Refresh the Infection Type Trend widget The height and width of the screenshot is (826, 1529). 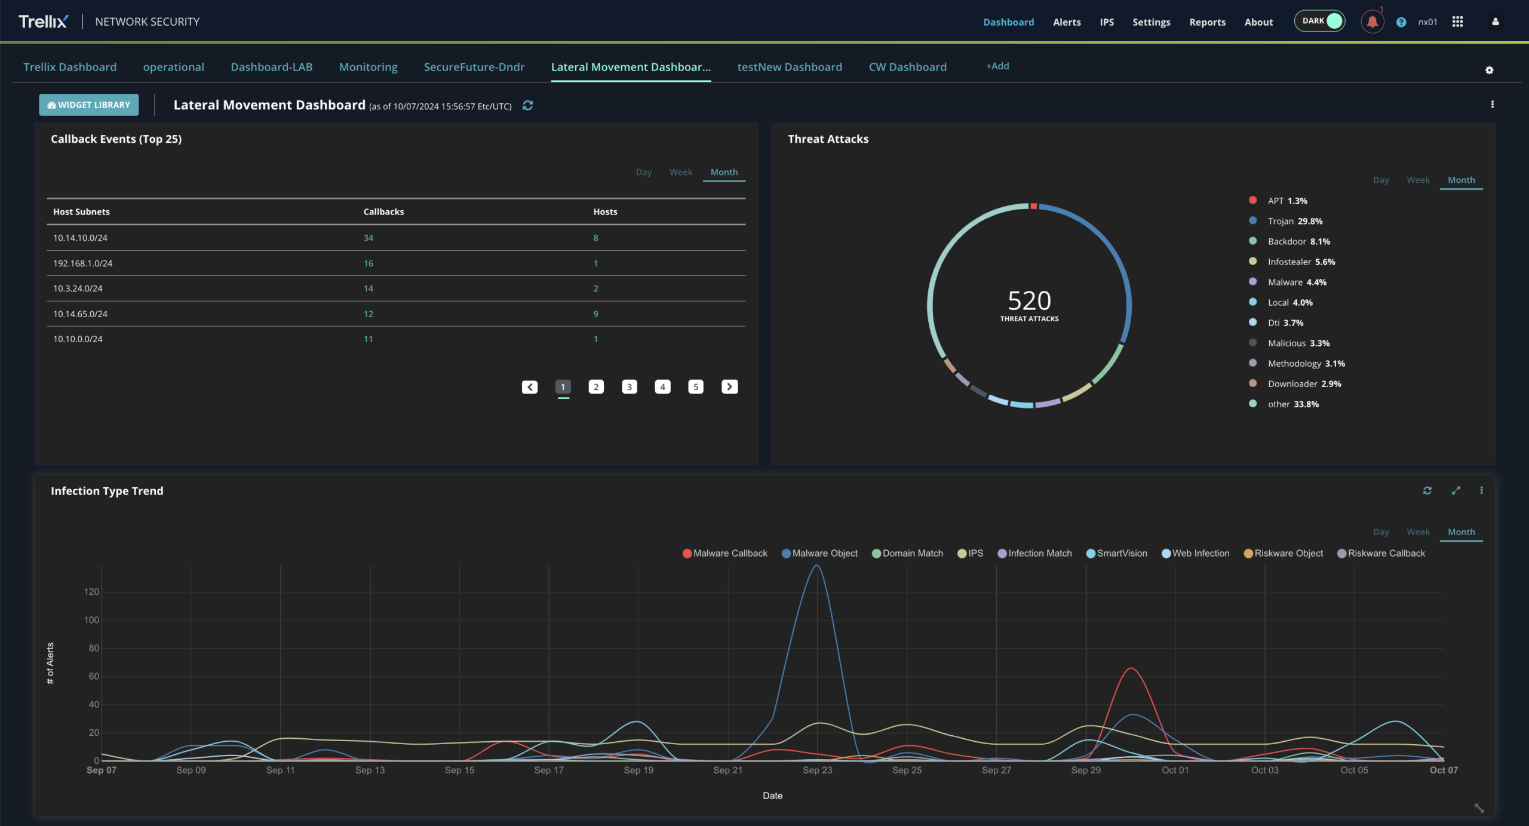tap(1427, 490)
